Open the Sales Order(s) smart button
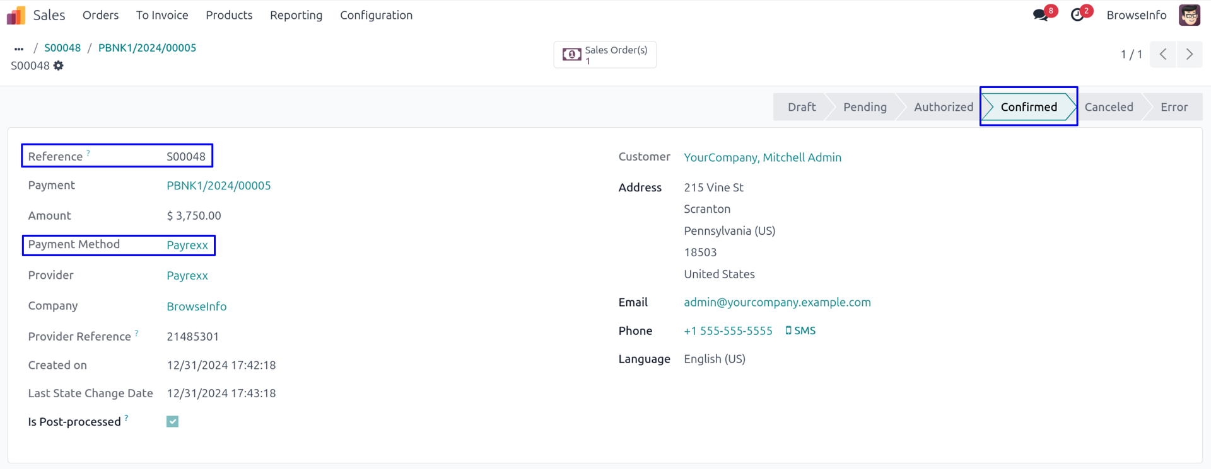1211x469 pixels. click(x=605, y=55)
